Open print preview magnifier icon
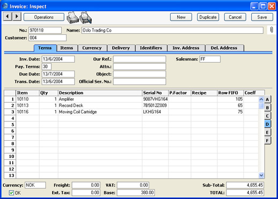 pos(86,18)
